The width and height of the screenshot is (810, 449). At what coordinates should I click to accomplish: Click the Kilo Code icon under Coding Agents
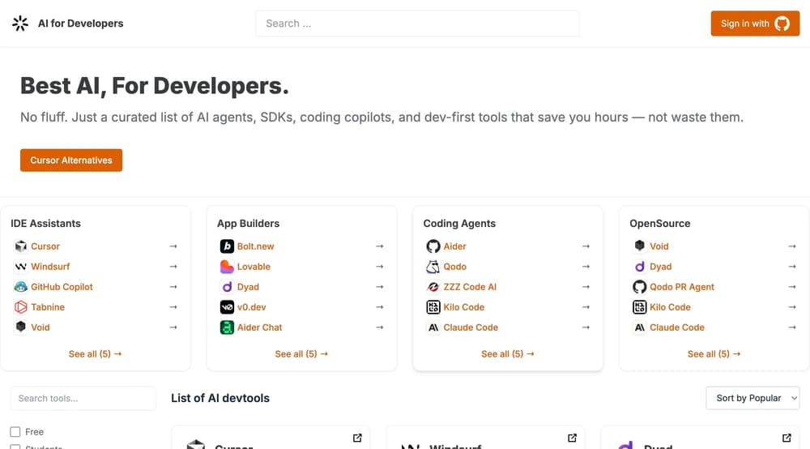[433, 307]
